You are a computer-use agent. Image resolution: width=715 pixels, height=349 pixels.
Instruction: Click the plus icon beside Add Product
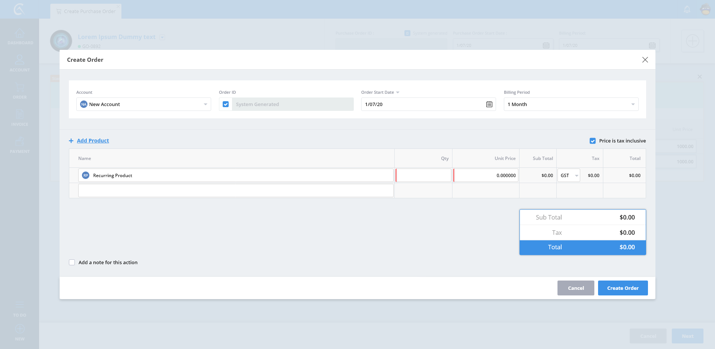pyautogui.click(x=71, y=141)
